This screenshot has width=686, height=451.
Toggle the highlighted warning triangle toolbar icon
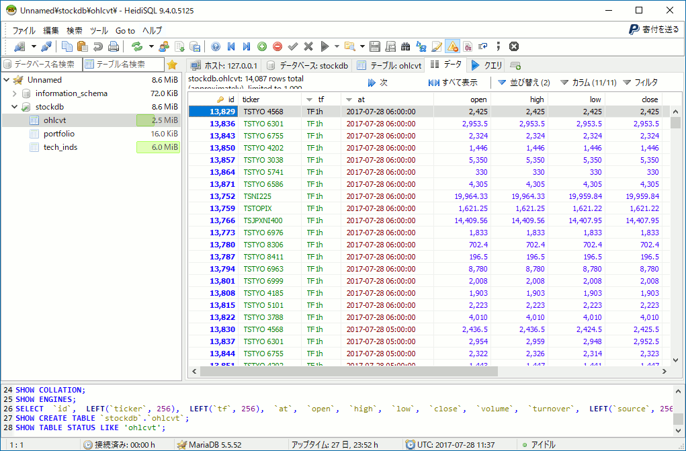click(x=452, y=46)
